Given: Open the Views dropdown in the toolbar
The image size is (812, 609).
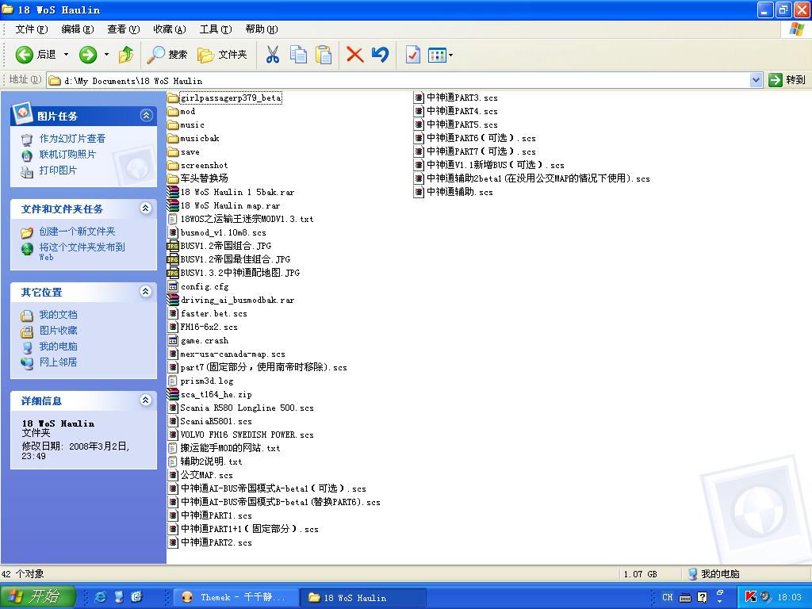Looking at the screenshot, I should pos(440,55).
